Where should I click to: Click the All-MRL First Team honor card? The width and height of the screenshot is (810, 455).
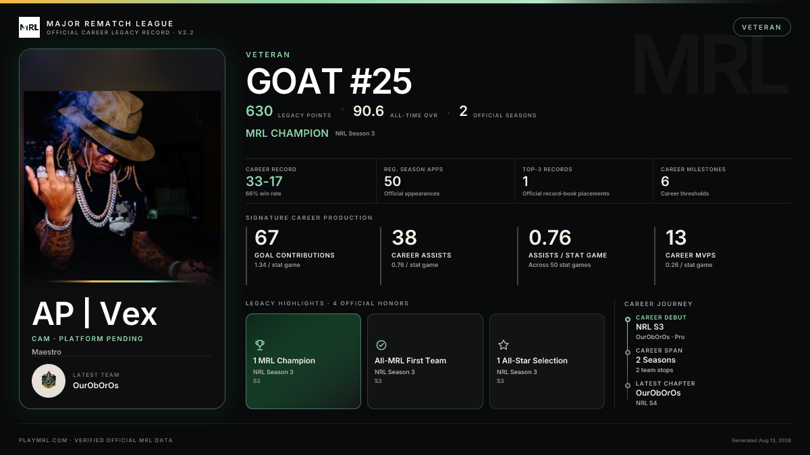425,361
